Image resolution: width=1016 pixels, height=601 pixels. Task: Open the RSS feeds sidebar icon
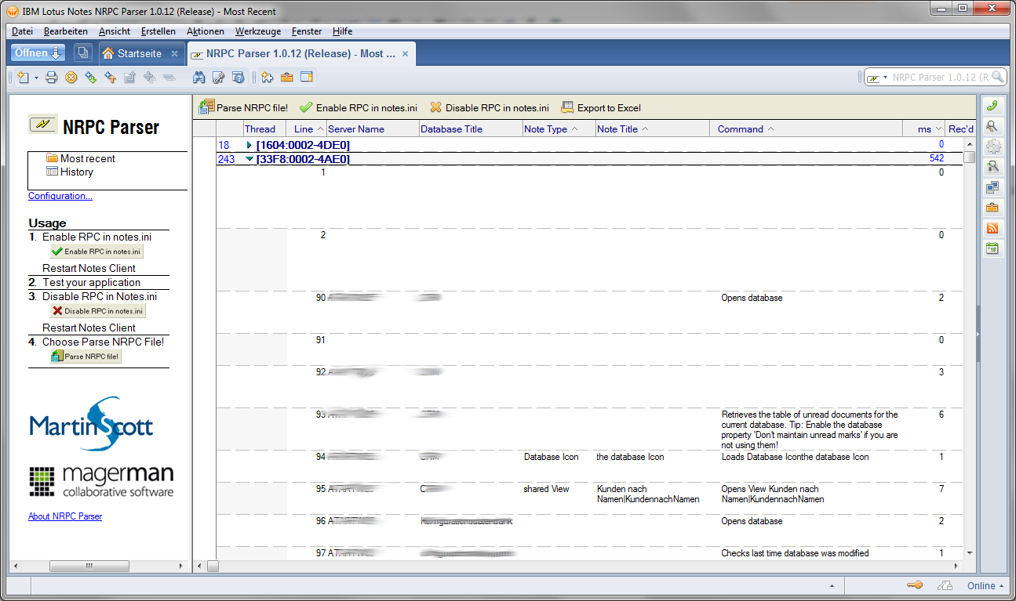992,228
